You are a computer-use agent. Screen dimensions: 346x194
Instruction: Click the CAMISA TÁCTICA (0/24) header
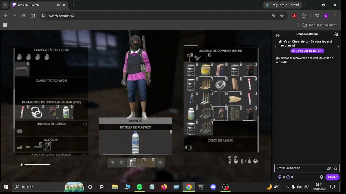(x=51, y=81)
